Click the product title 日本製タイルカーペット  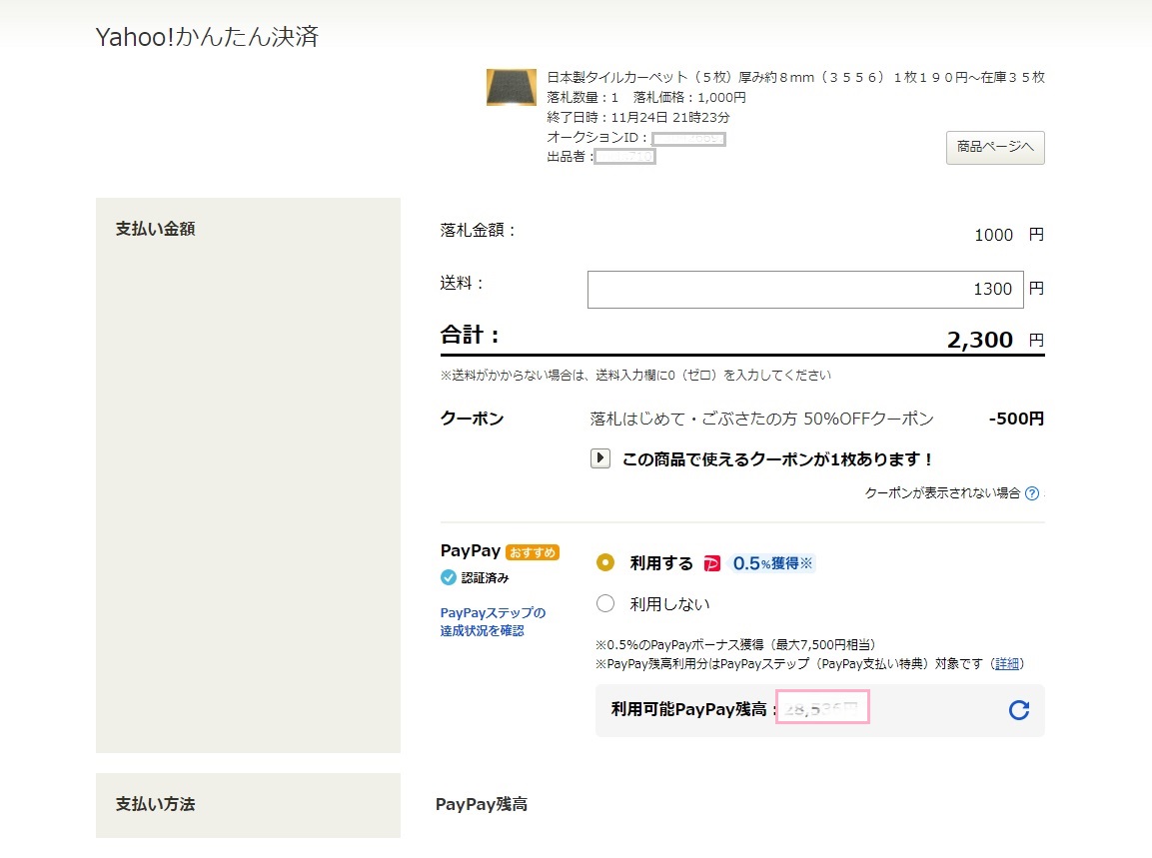[x=795, y=77]
